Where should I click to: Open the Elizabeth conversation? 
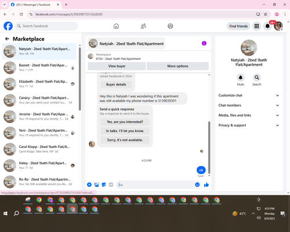[39, 84]
